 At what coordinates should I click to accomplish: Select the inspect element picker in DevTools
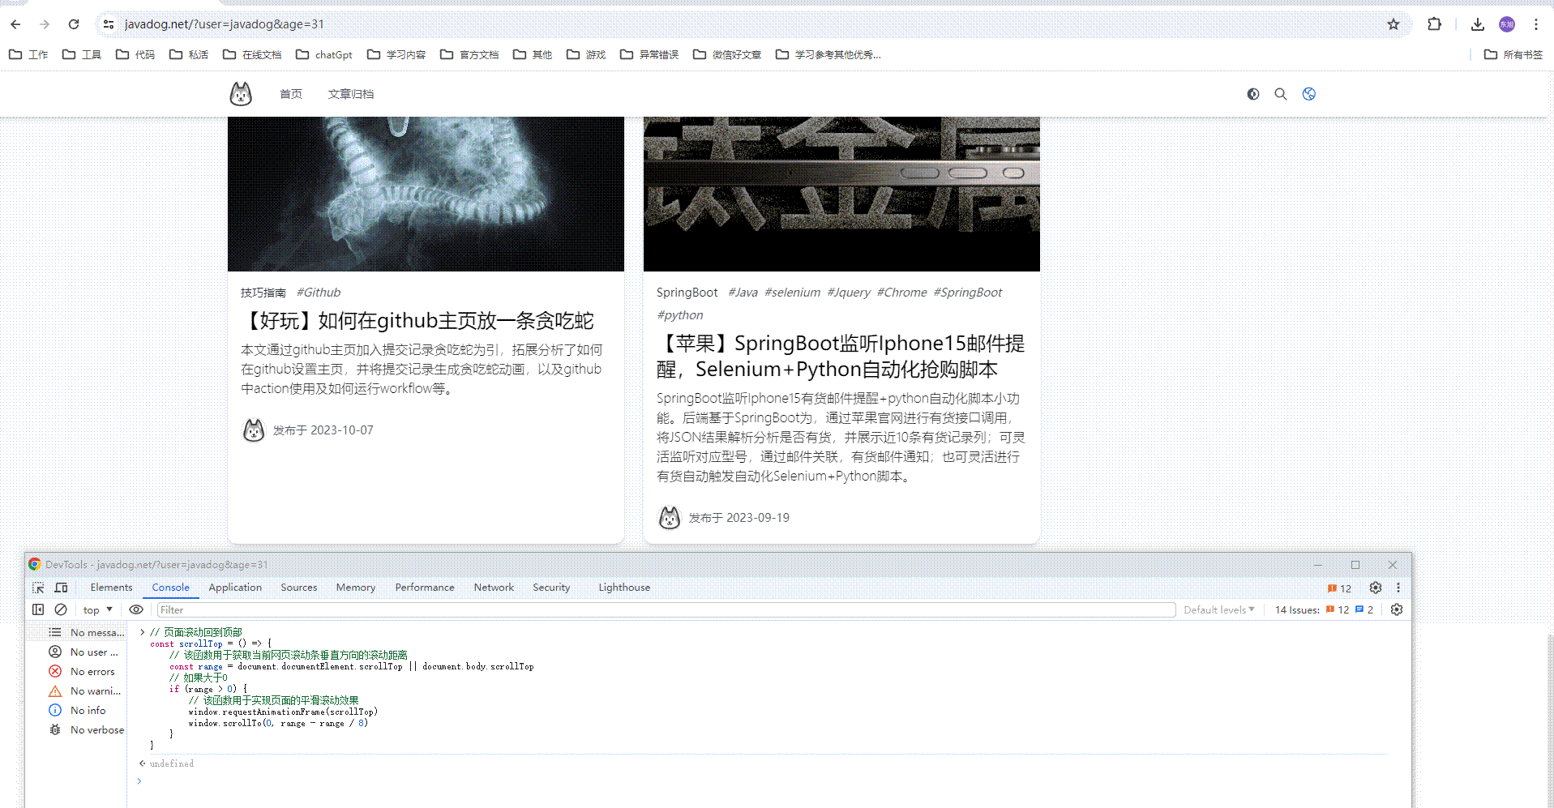tap(38, 588)
